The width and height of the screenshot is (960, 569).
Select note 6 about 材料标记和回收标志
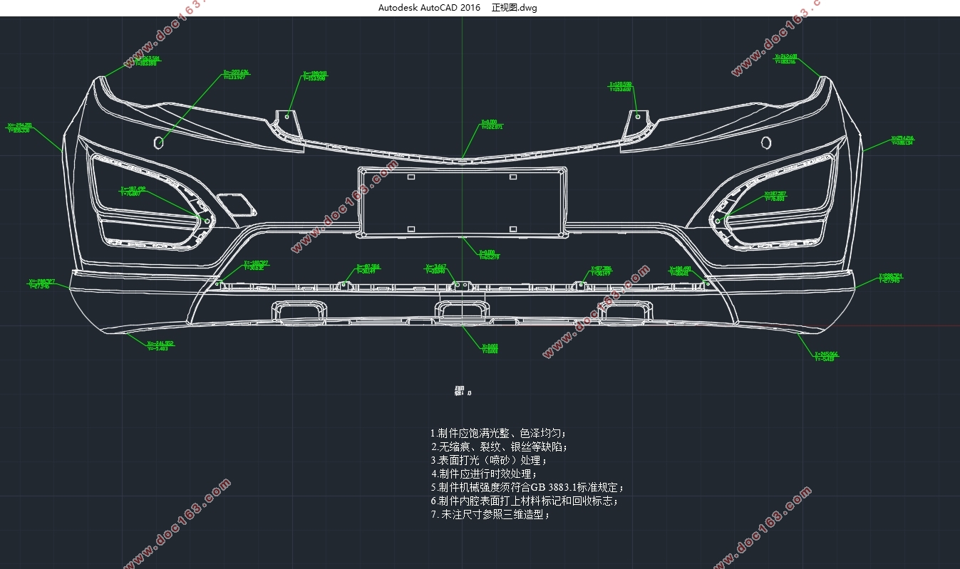click(x=525, y=501)
